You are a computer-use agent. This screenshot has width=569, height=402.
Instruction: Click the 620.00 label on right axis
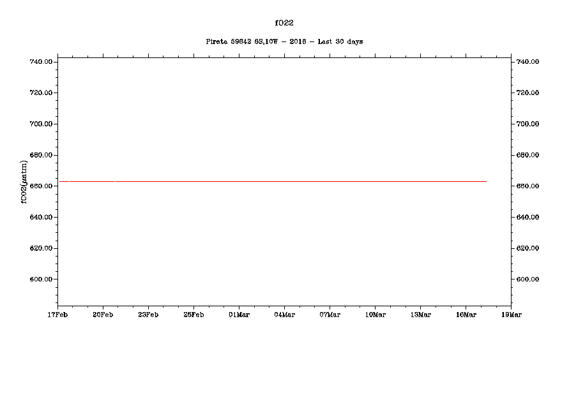coord(527,248)
